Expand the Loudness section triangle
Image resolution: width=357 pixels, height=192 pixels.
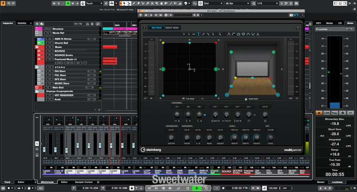point(317,29)
